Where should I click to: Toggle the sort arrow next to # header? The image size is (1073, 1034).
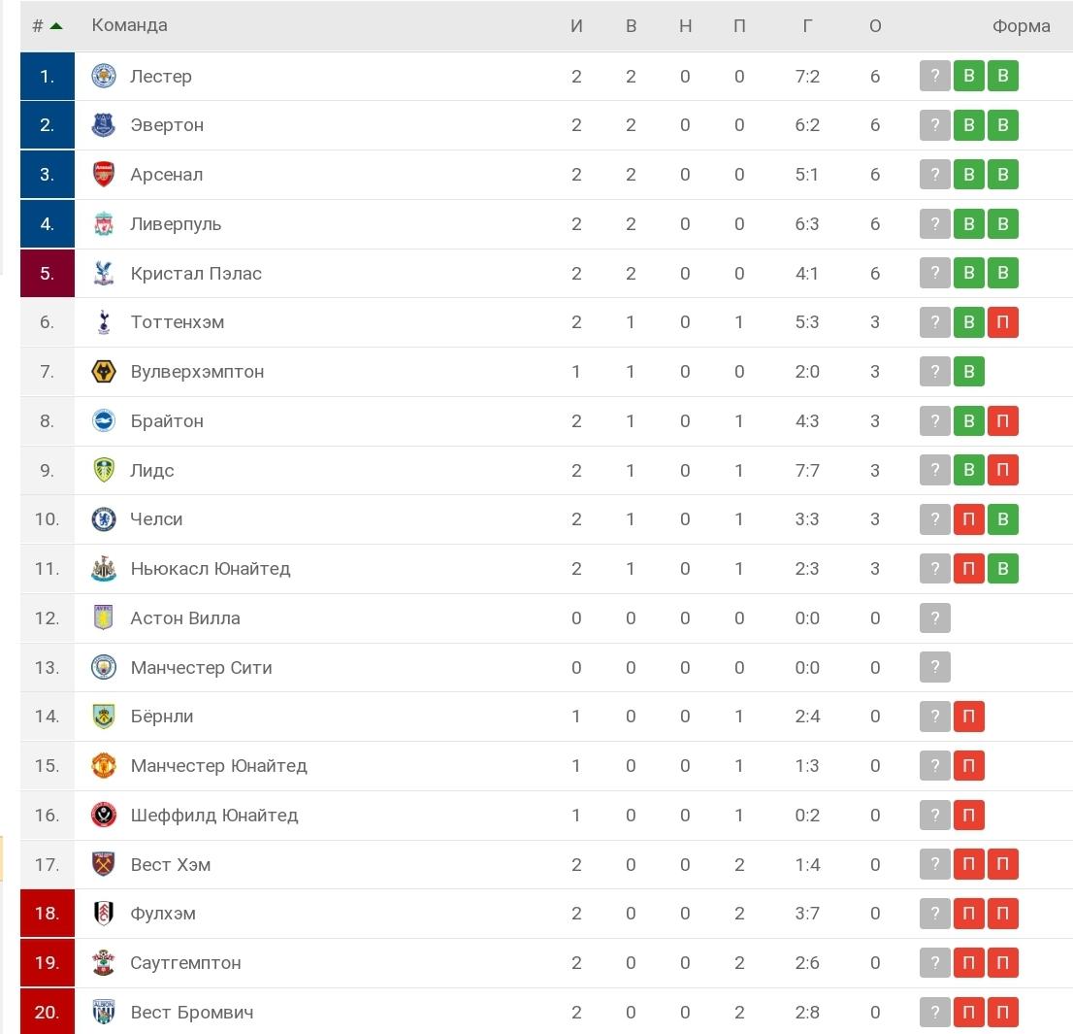coord(55,25)
